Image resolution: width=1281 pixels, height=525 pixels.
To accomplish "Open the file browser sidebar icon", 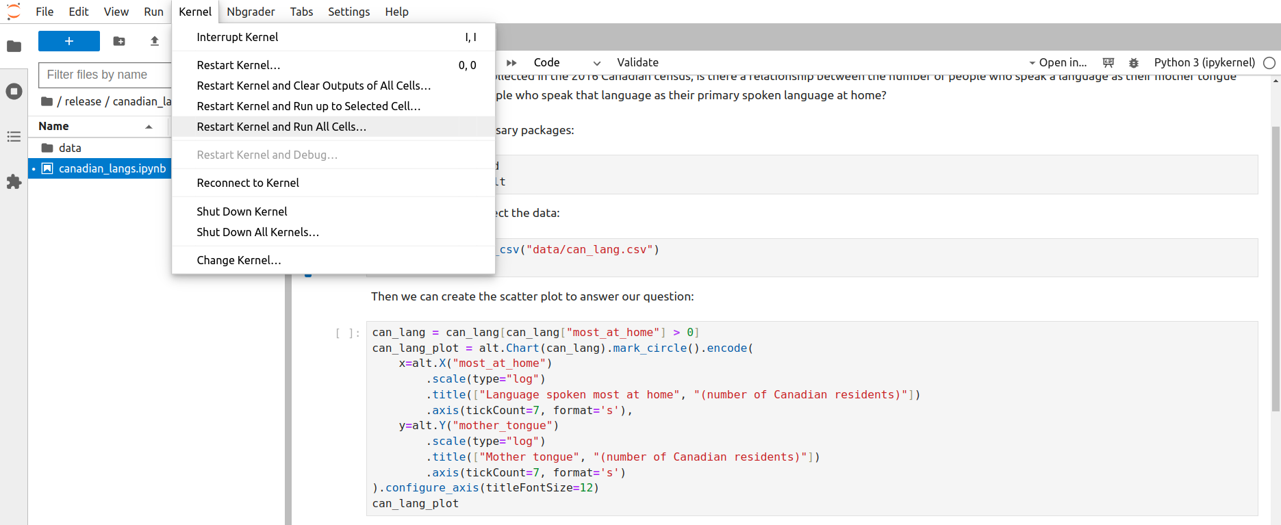I will coord(14,47).
